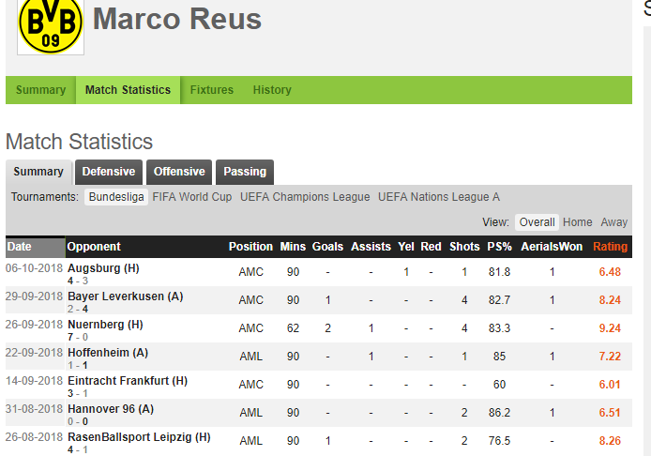
Task: Select Bundesliga tournament filter
Action: [x=116, y=197]
